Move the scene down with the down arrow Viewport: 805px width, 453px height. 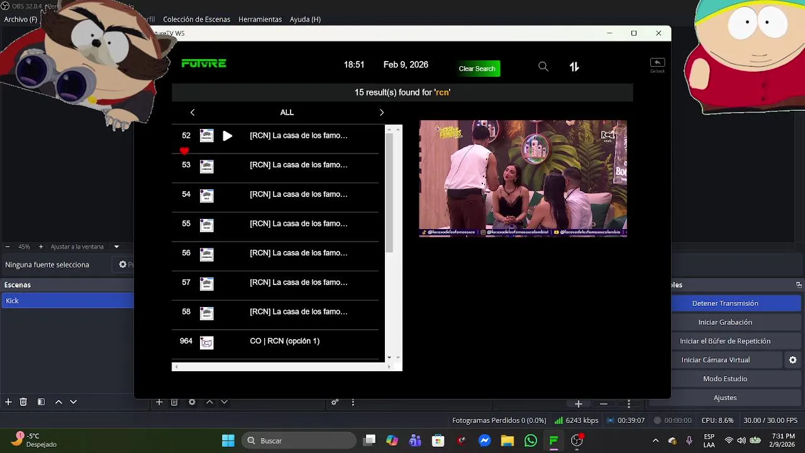tap(73, 402)
